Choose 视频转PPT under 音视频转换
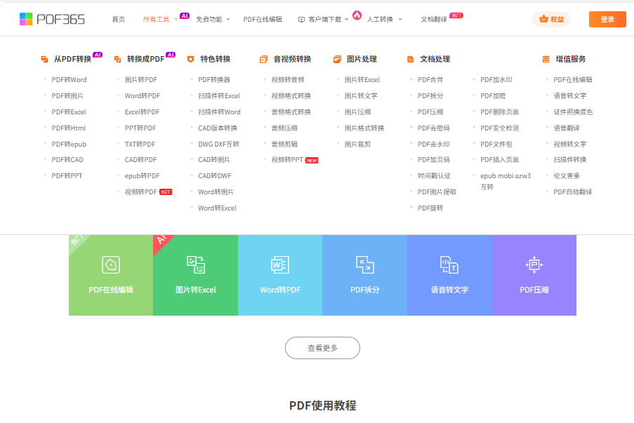 pyautogui.click(x=287, y=160)
